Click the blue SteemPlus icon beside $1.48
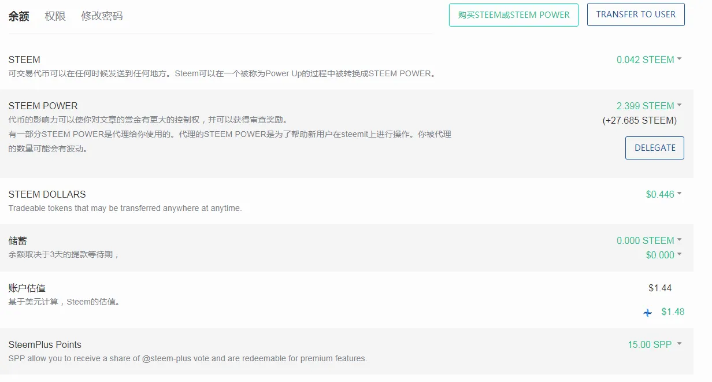Viewport: 712px width, 382px height. tap(648, 313)
